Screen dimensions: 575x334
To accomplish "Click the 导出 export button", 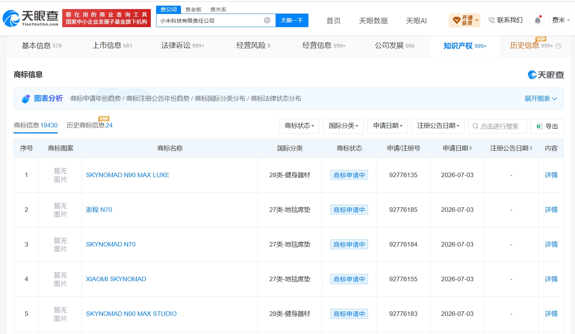I will [x=547, y=126].
